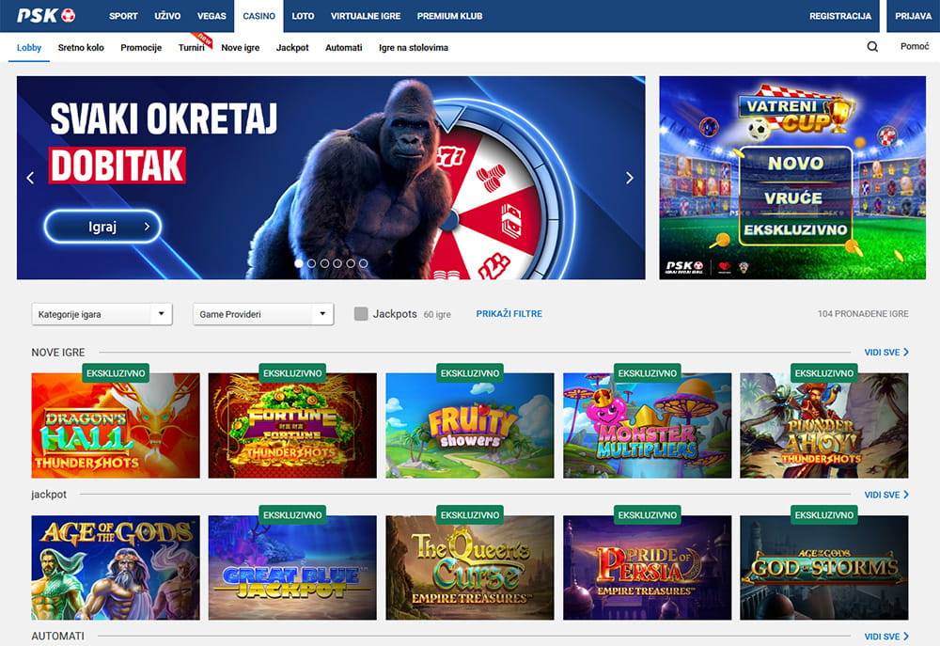This screenshot has width=940, height=646.
Task: Switch to the Sretno kolo tab
Action: click(x=81, y=47)
